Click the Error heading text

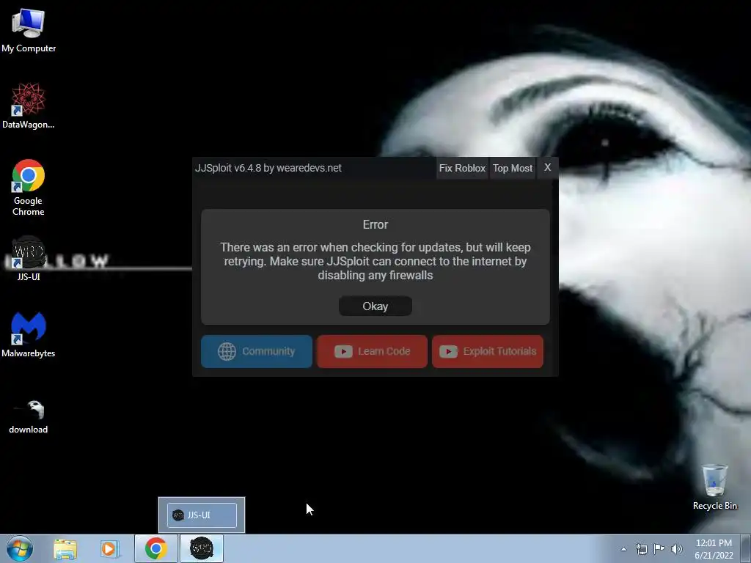375,224
